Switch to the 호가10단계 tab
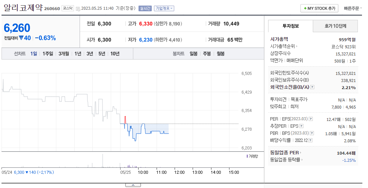 335,26
